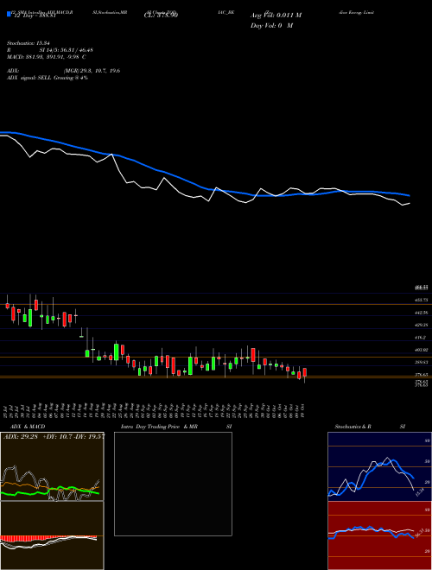Click the 442.56 price axis label
The width and height of the screenshot is (432, 570).
[421, 313]
